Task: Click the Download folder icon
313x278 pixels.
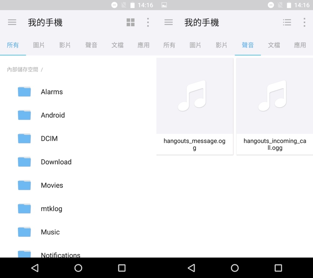Action: pyautogui.click(x=24, y=162)
